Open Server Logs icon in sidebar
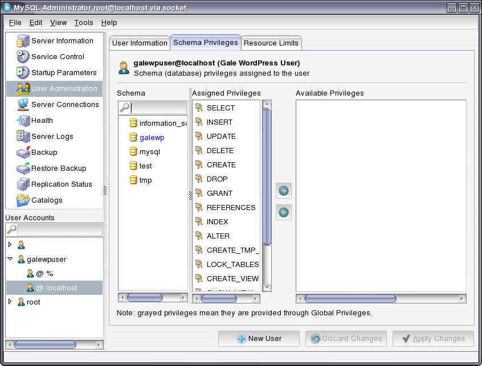Image resolution: width=482 pixels, height=366 pixels. click(23, 137)
